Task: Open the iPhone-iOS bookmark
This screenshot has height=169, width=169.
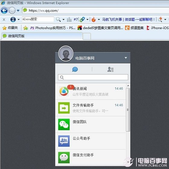Action: tap(158, 28)
